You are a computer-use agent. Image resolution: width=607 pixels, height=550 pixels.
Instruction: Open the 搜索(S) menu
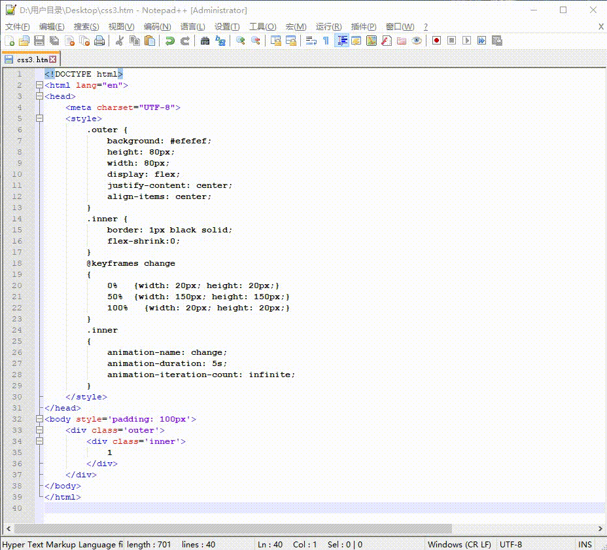pyautogui.click(x=86, y=27)
